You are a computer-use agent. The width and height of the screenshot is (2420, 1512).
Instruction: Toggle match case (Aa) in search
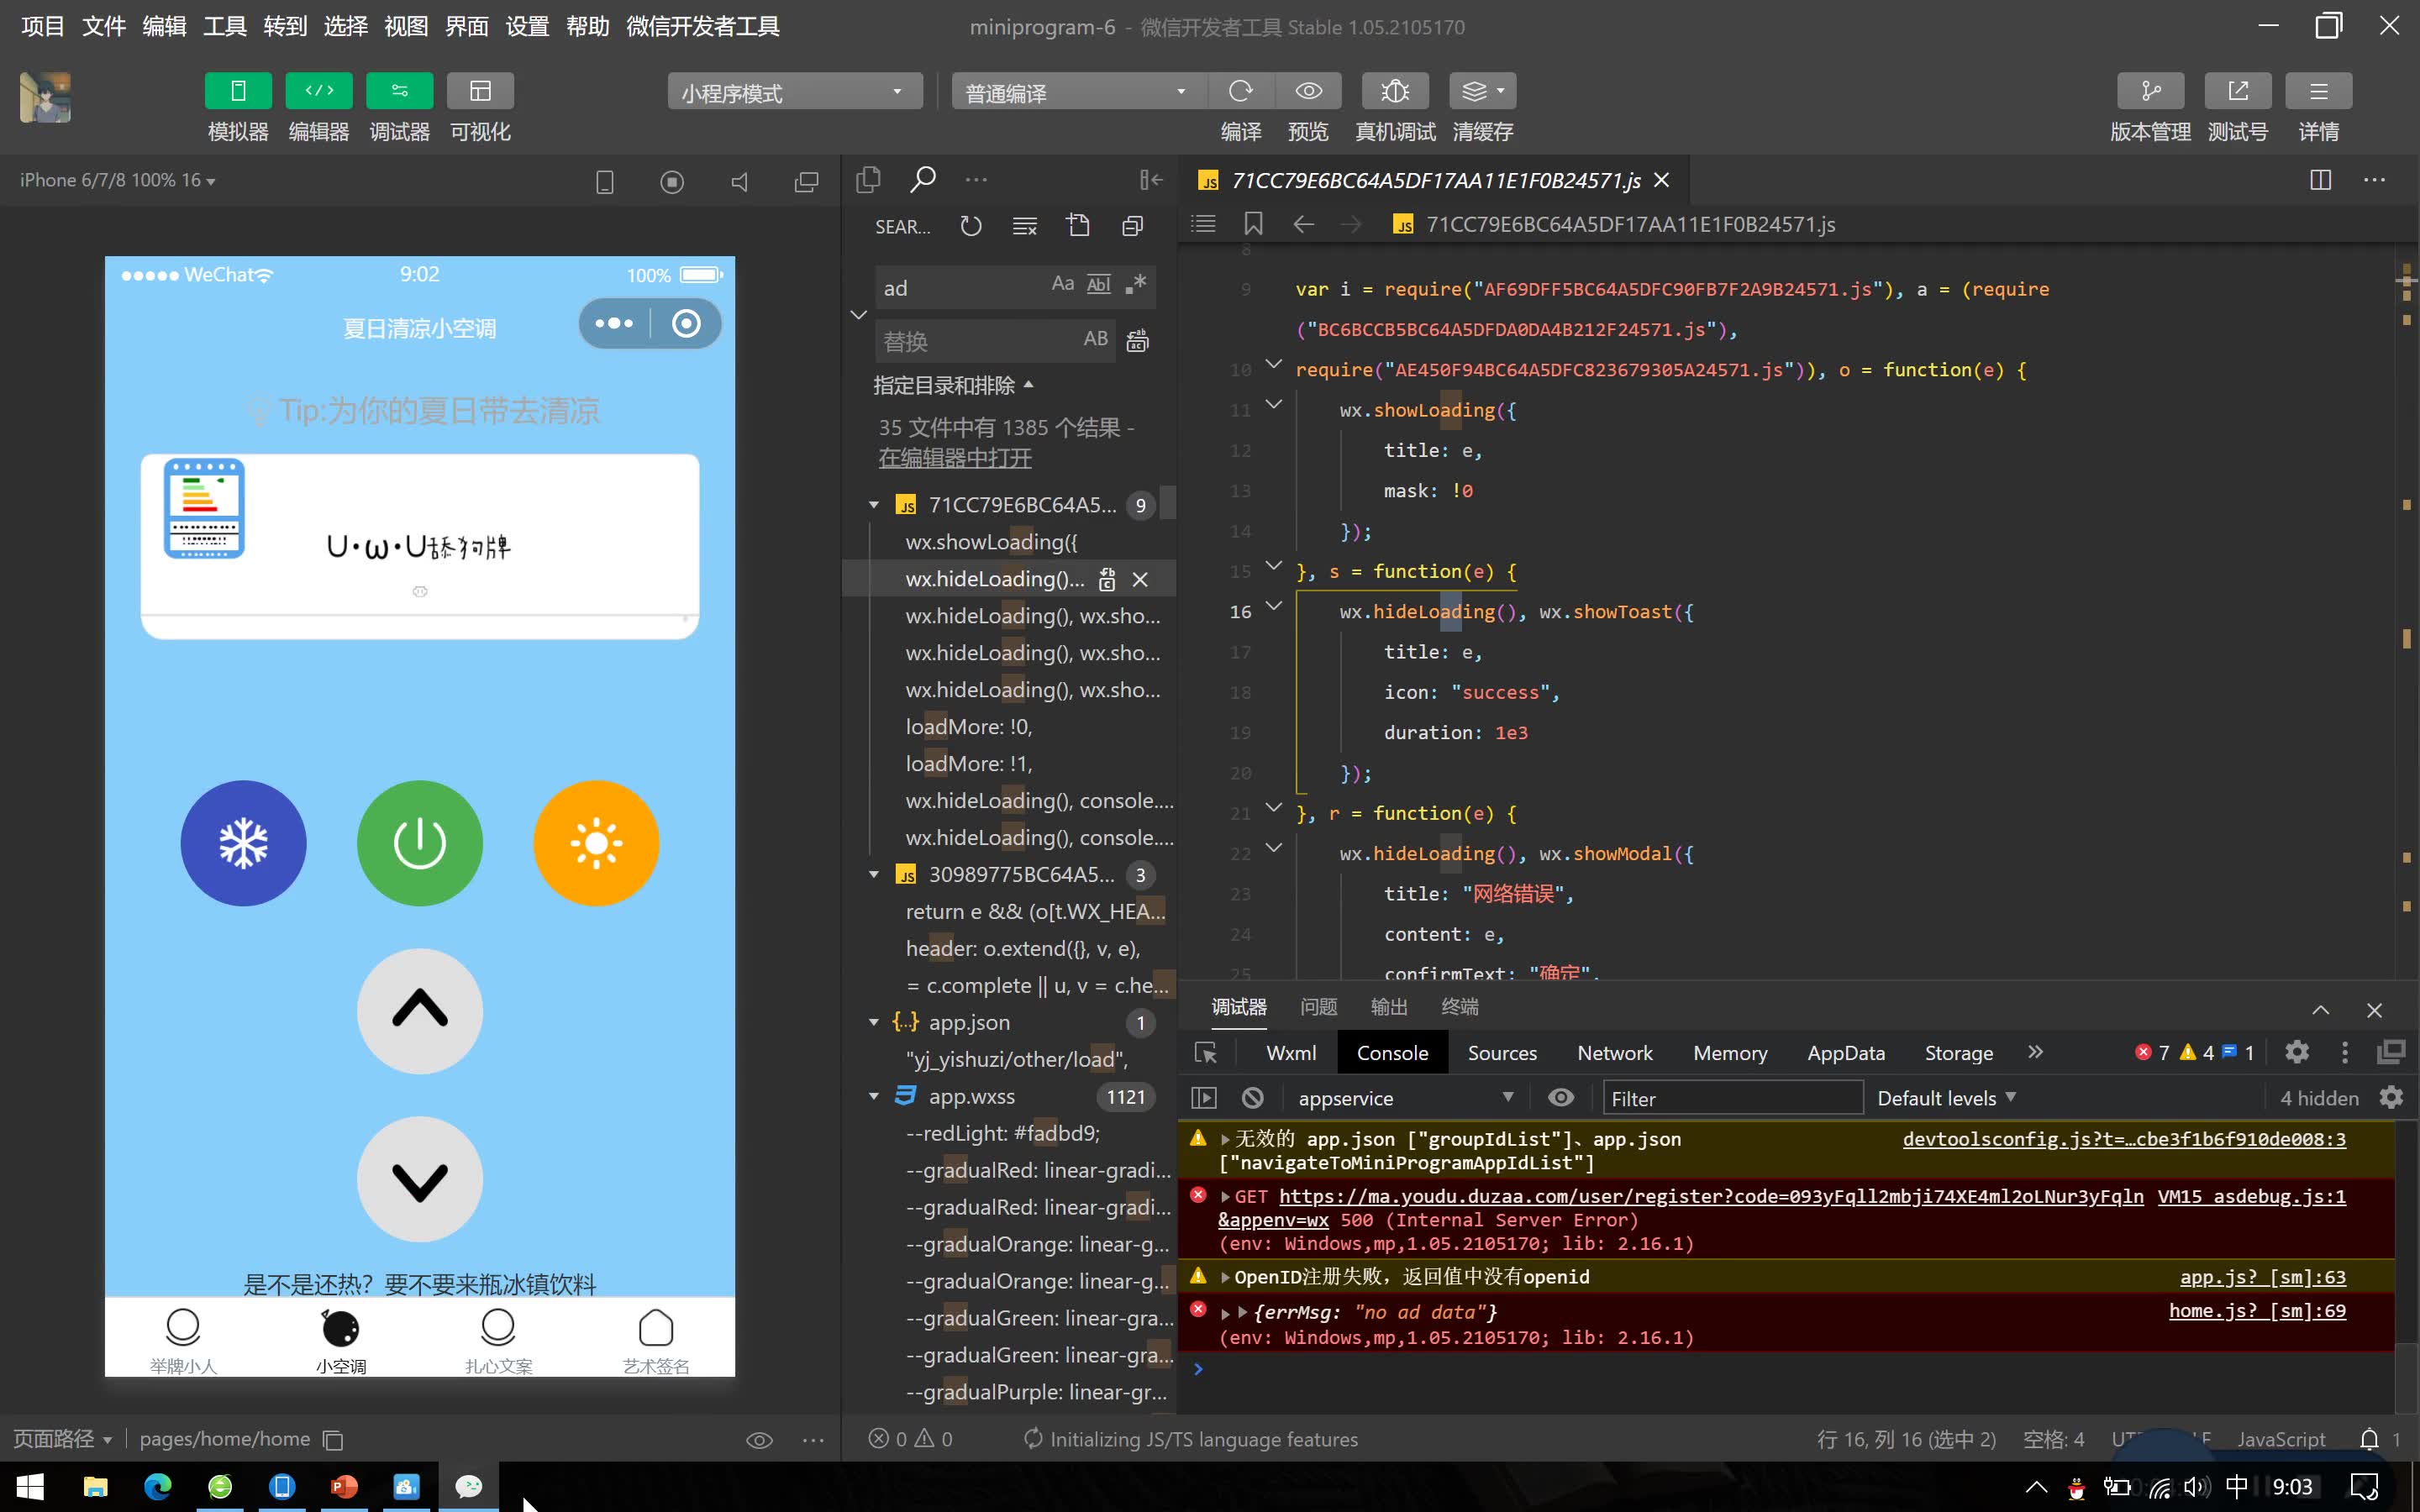(x=1062, y=285)
